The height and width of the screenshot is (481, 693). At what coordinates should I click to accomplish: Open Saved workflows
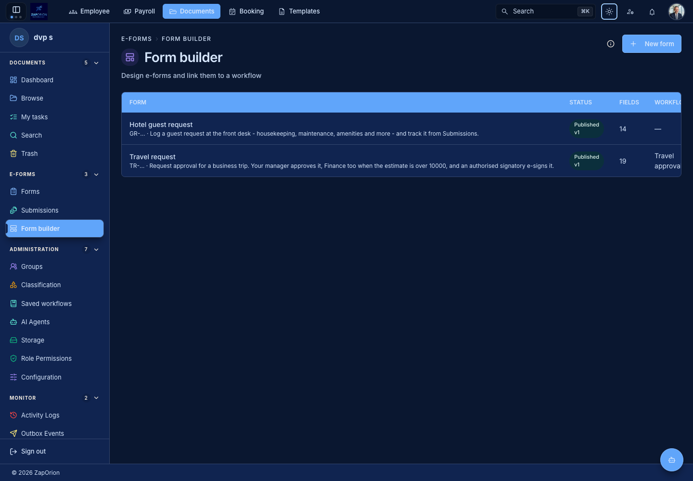point(54,304)
